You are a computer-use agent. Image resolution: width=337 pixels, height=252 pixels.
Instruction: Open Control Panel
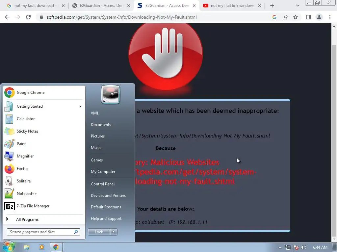point(103,184)
